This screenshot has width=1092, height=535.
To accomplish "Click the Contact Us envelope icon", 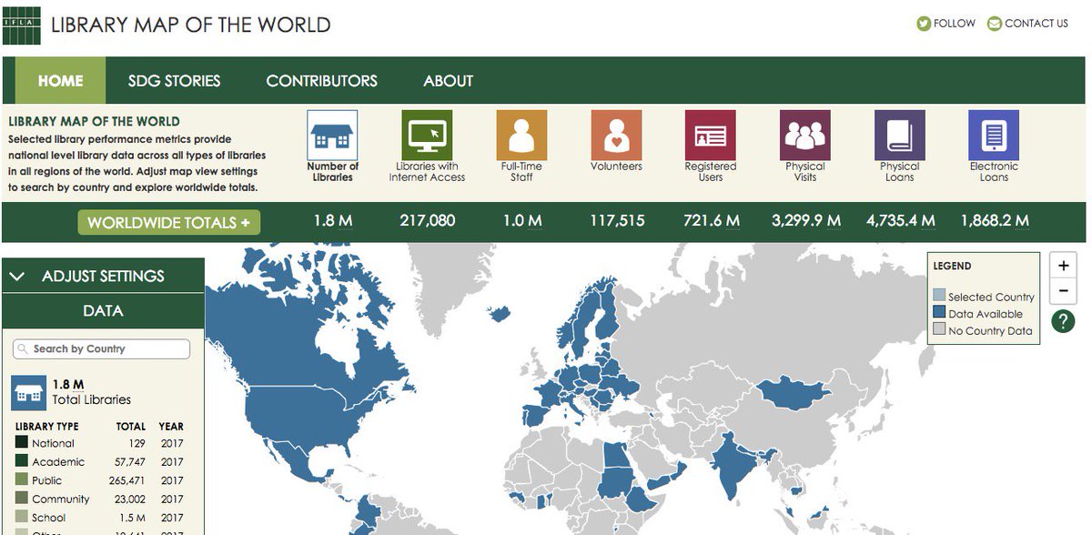I will 995,24.
